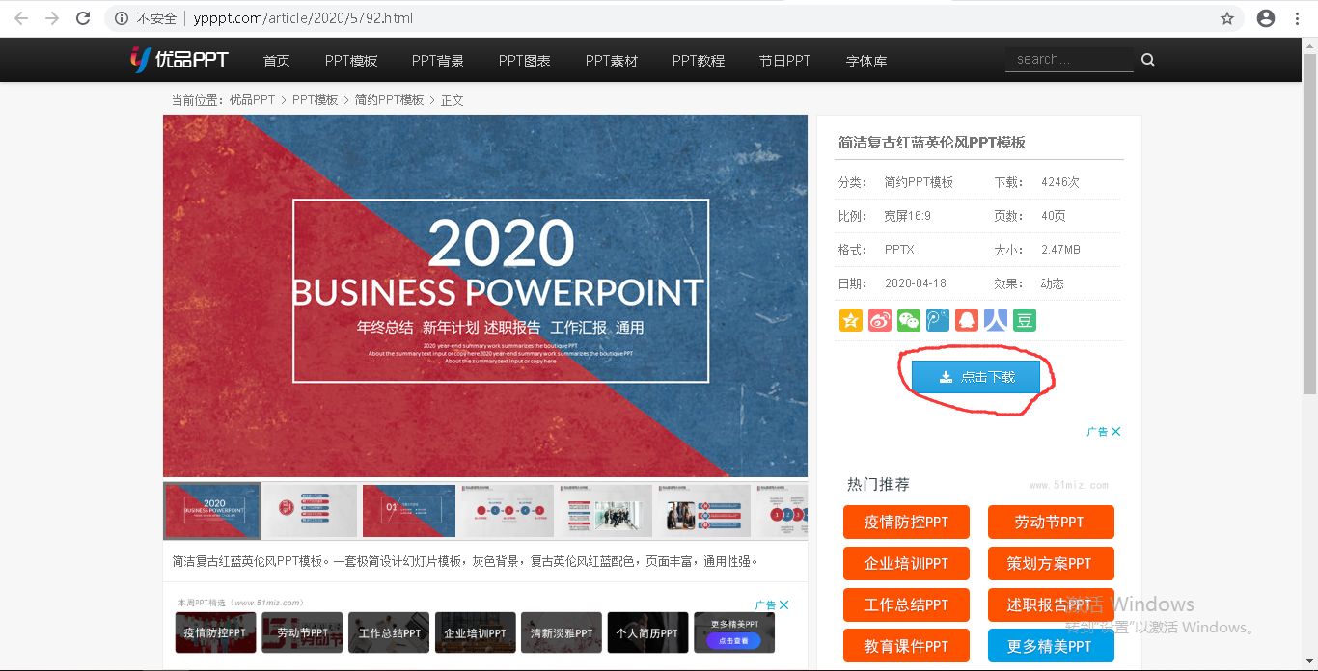Click the site security info icon
The image size is (1318, 671).
pyautogui.click(x=122, y=18)
